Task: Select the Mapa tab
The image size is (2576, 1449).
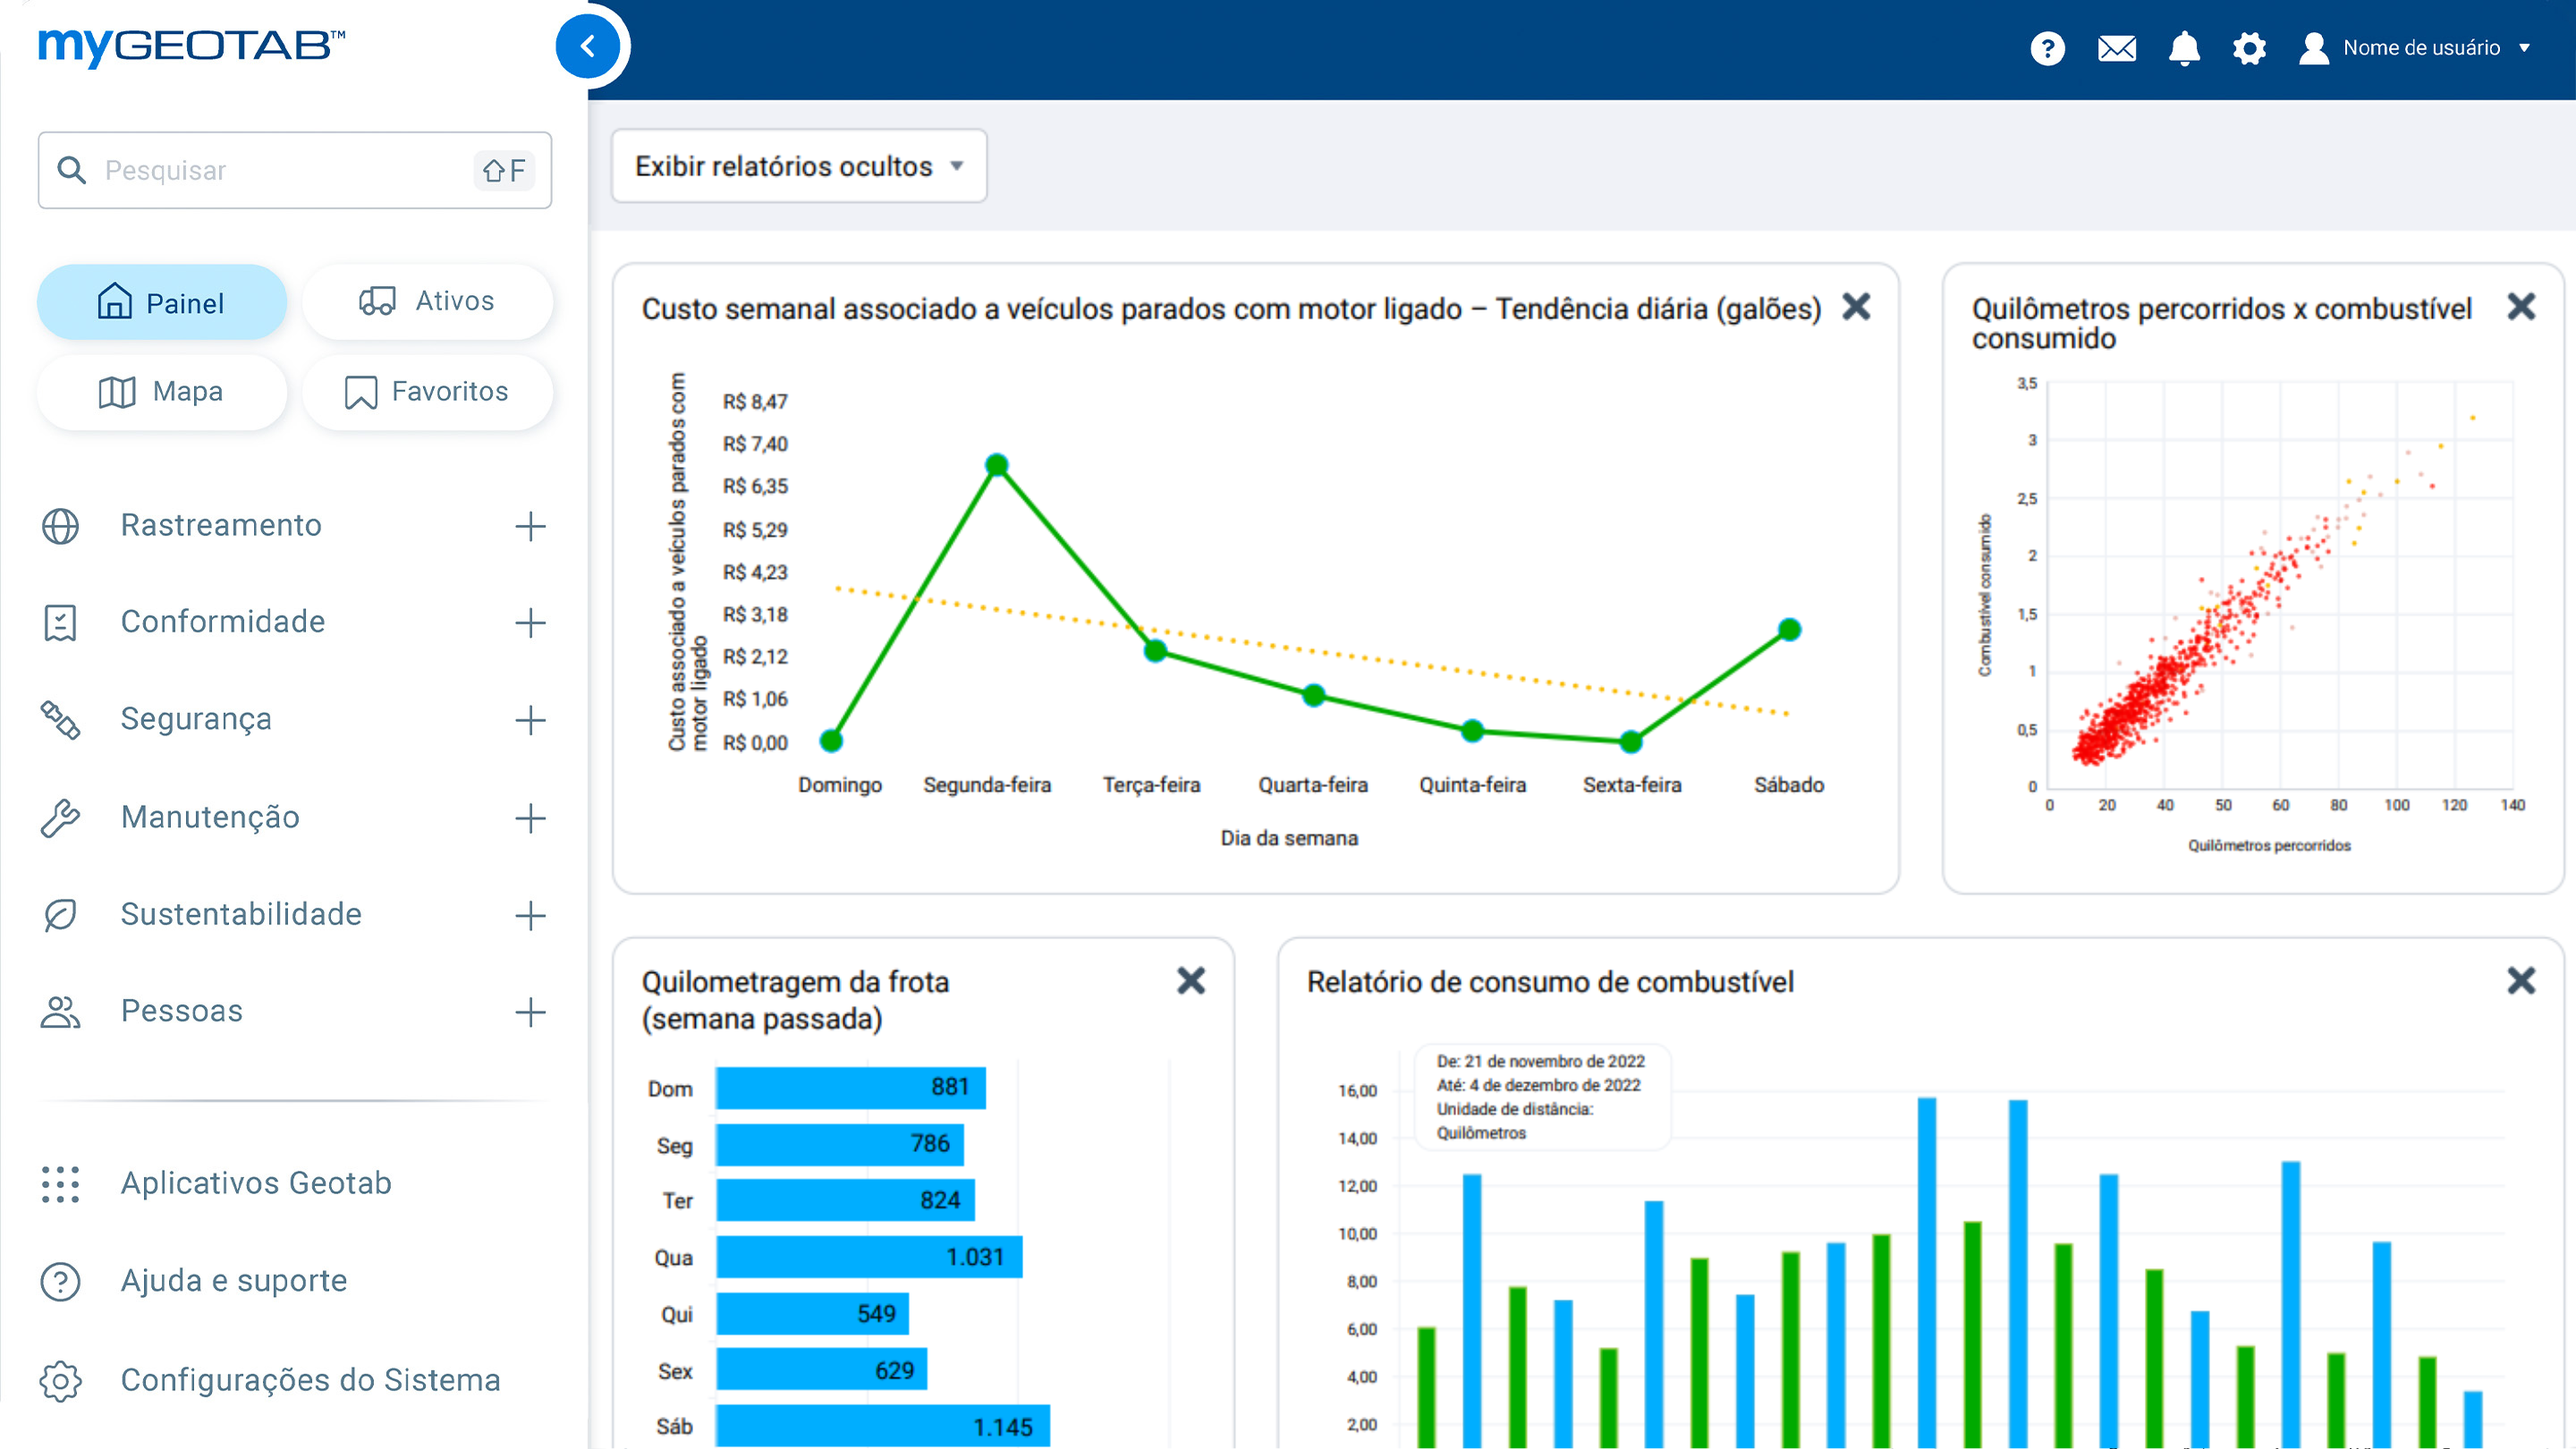Action: 162,392
